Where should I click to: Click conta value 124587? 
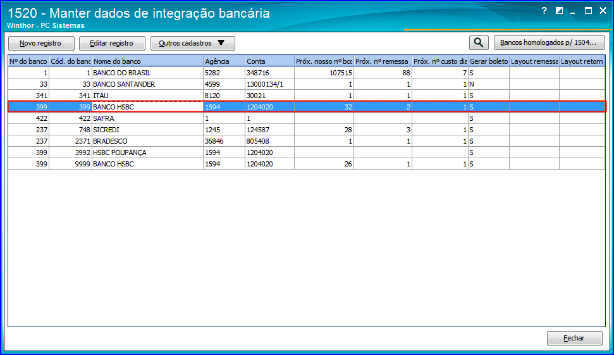[258, 130]
